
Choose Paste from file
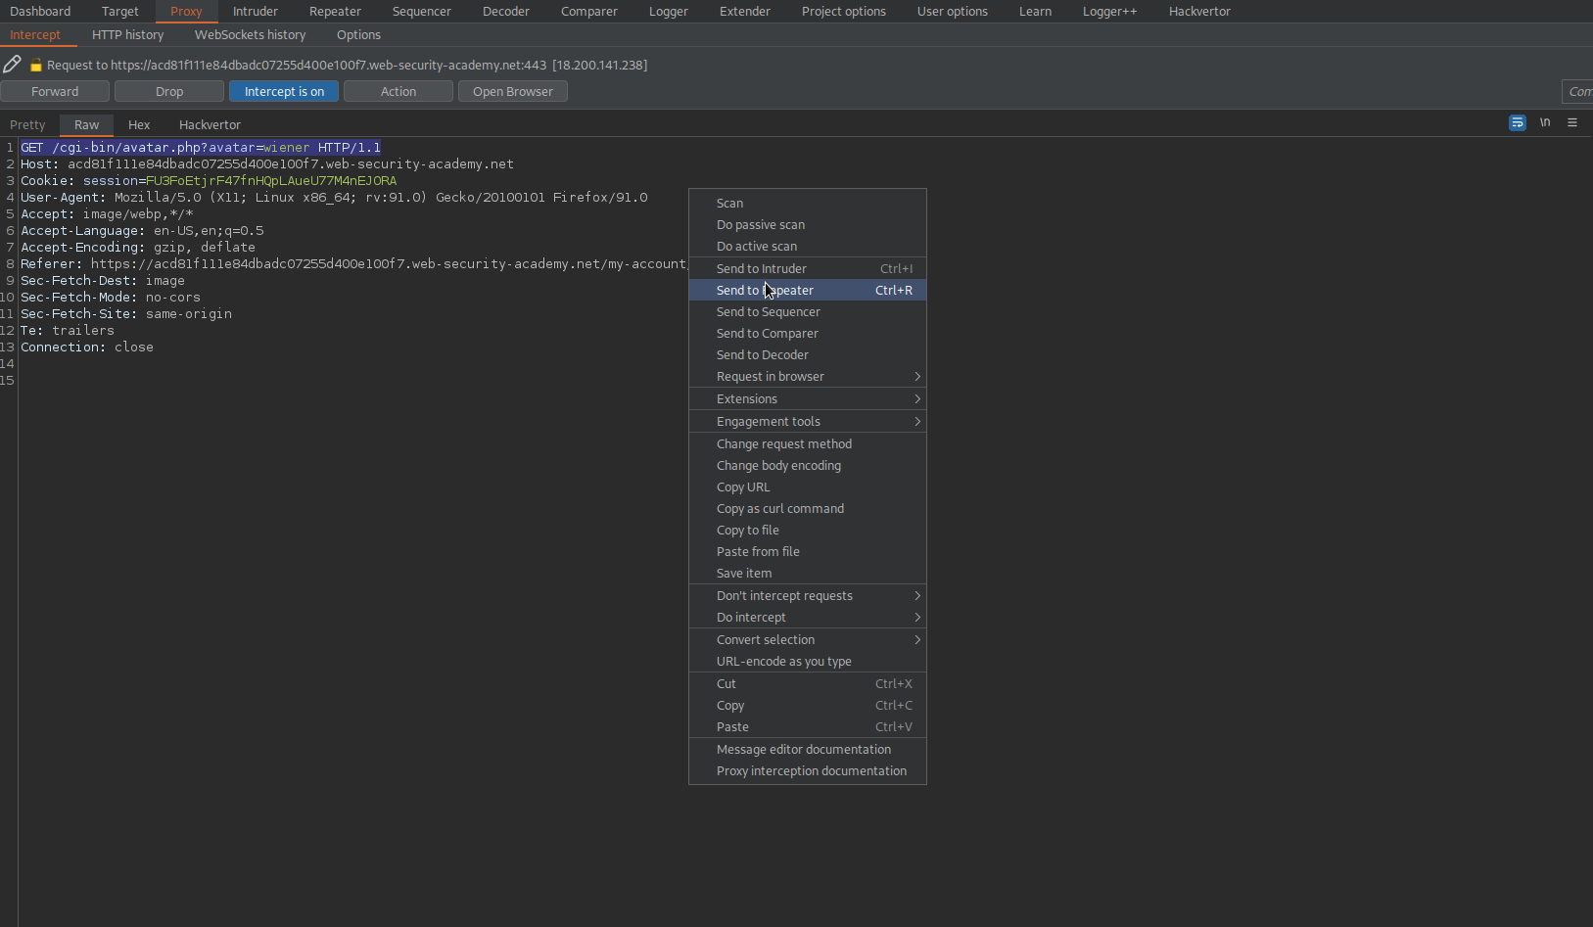pyautogui.click(x=808, y=551)
